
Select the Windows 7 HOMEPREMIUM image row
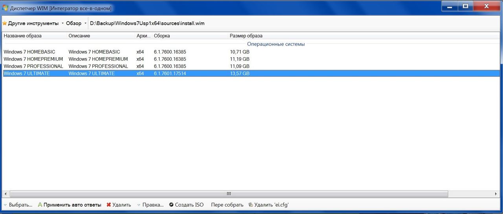point(33,59)
